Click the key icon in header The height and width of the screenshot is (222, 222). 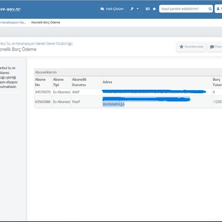pyautogui.click(x=132, y=9)
